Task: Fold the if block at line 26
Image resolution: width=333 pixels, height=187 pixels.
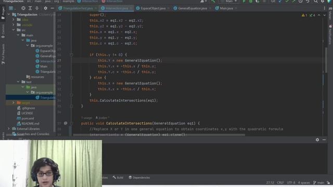Action: click(72, 55)
